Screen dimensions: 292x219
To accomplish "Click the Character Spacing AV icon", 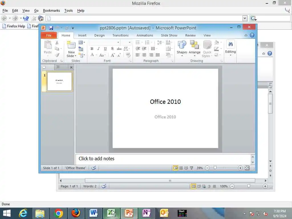I will click(x=126, y=49).
